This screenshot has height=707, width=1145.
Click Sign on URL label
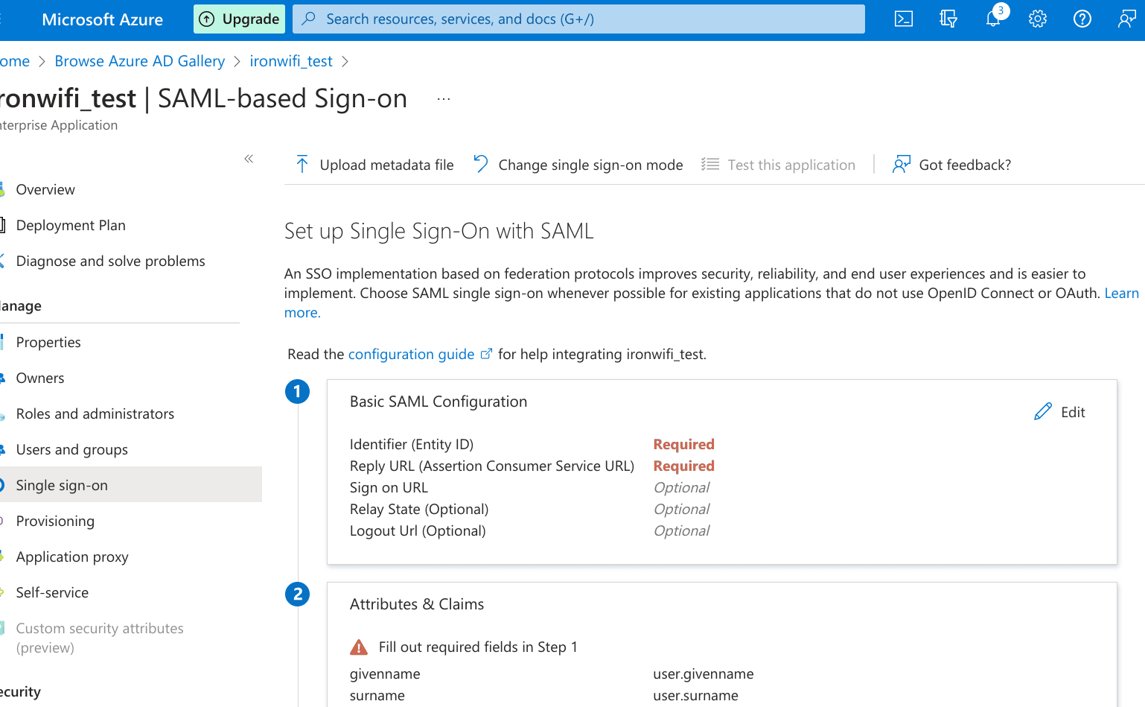pos(389,487)
